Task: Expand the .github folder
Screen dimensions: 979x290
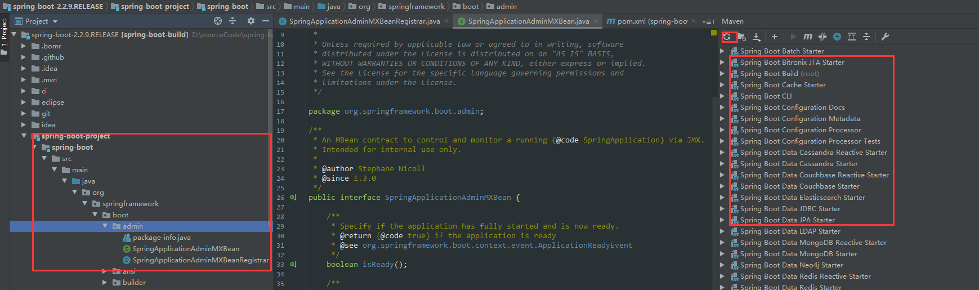Action: 24,57
